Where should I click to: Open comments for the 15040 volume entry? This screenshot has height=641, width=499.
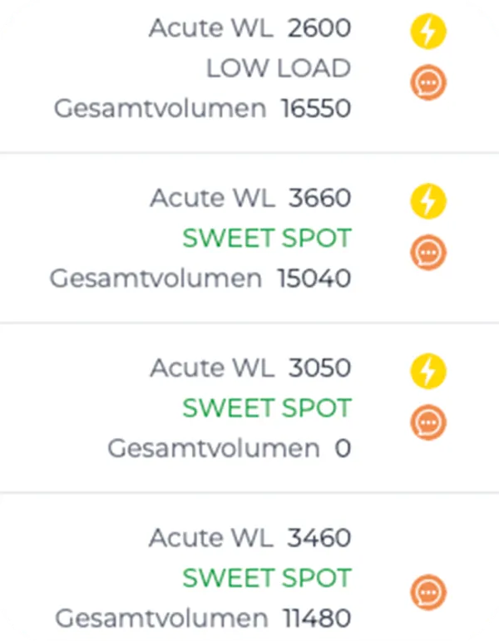pos(428,253)
